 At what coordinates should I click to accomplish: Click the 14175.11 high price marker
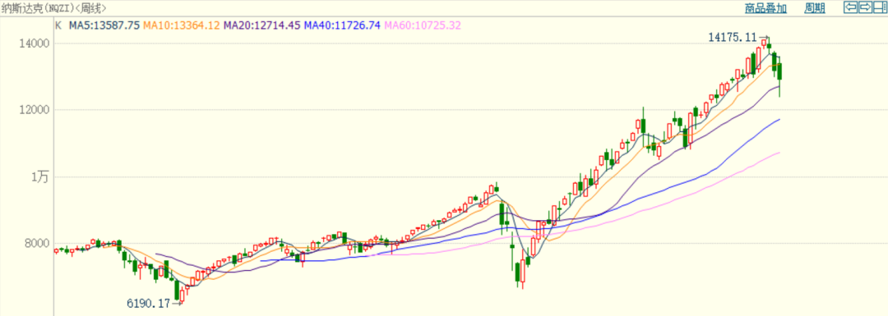click(733, 37)
